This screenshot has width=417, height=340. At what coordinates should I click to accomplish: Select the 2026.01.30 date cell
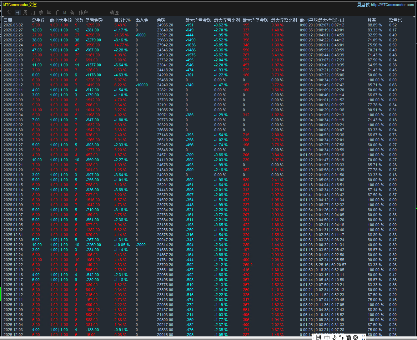coord(13,130)
